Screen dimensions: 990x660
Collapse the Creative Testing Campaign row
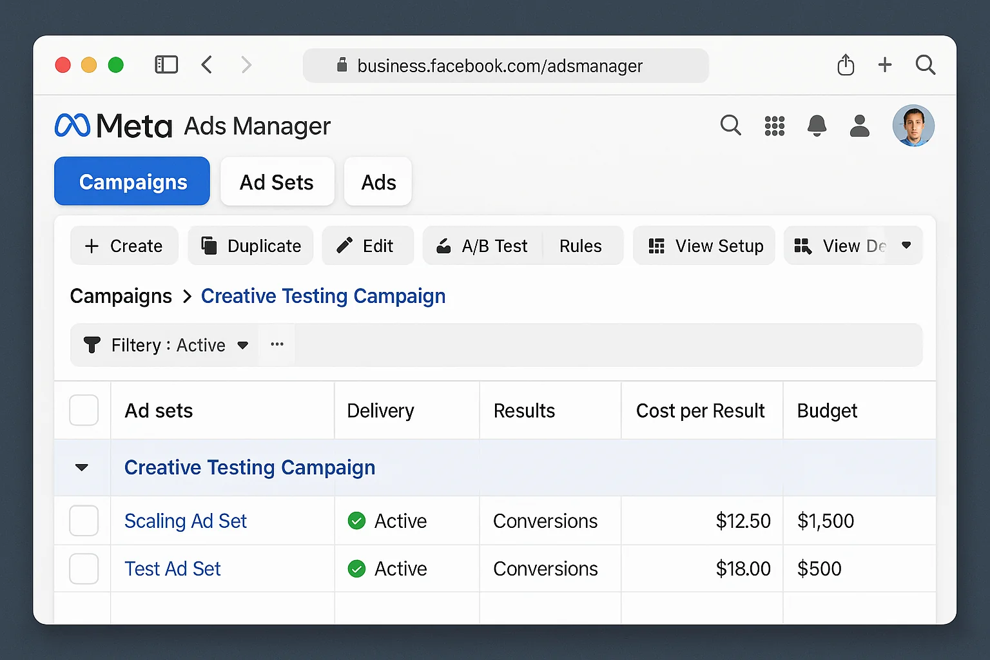[x=82, y=468]
